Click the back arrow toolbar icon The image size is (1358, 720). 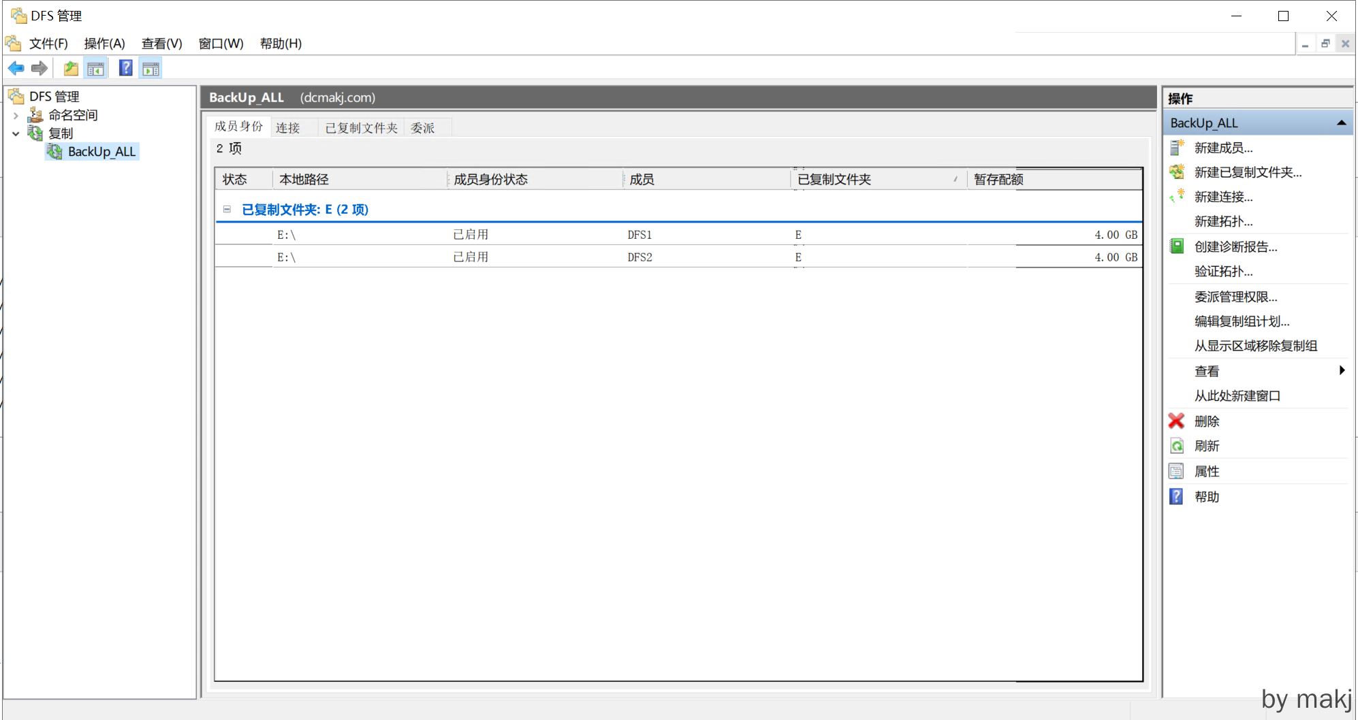tap(16, 68)
